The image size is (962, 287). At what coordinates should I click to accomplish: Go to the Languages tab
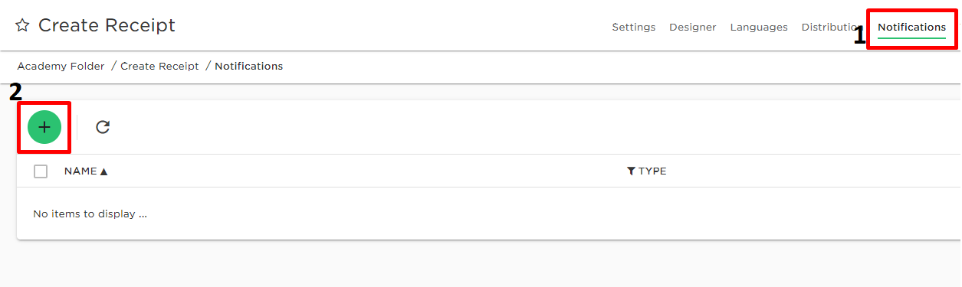[759, 27]
